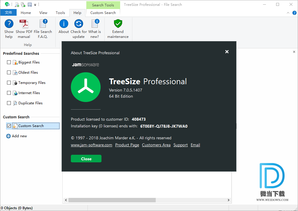The width and height of the screenshot is (298, 211).
Task: Collapse the ribbon with the chevron
Action: (288, 13)
